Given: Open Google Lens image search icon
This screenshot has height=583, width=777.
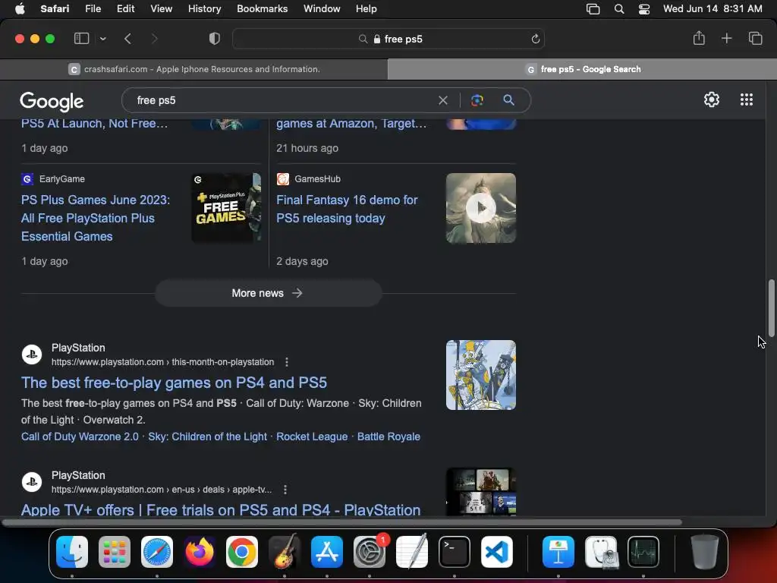Looking at the screenshot, I should tap(477, 100).
